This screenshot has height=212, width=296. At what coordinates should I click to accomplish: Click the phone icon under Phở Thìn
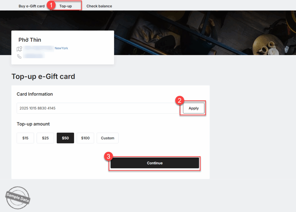[19, 56]
